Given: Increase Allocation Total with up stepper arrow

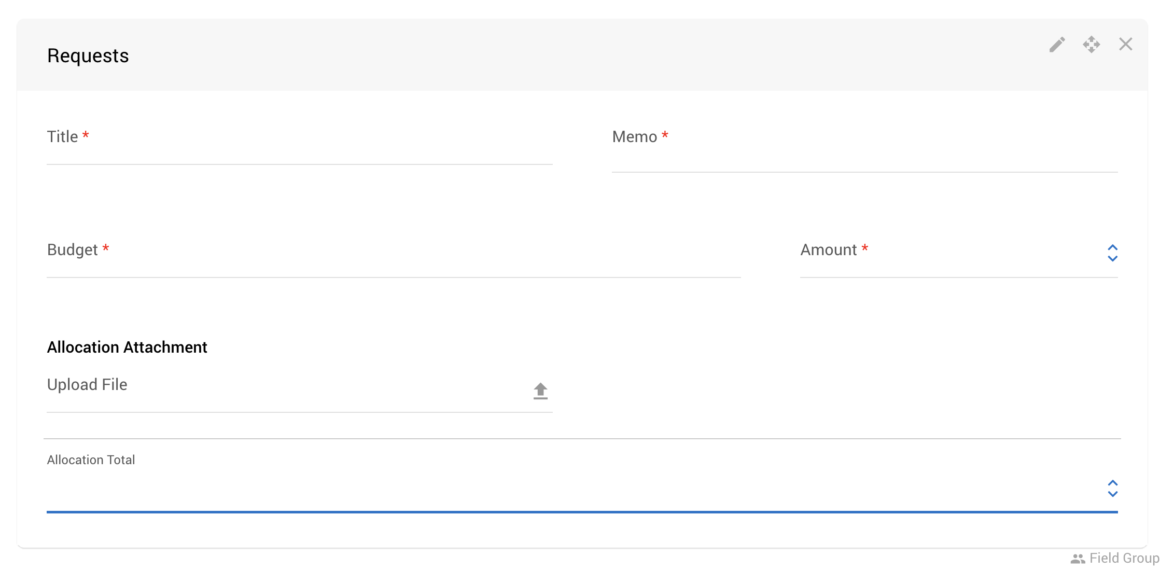Looking at the screenshot, I should point(1112,483).
